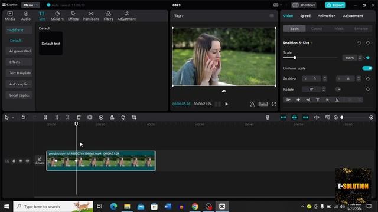Click the Default text thumbnail
The width and height of the screenshot is (378, 212).
coord(51,43)
